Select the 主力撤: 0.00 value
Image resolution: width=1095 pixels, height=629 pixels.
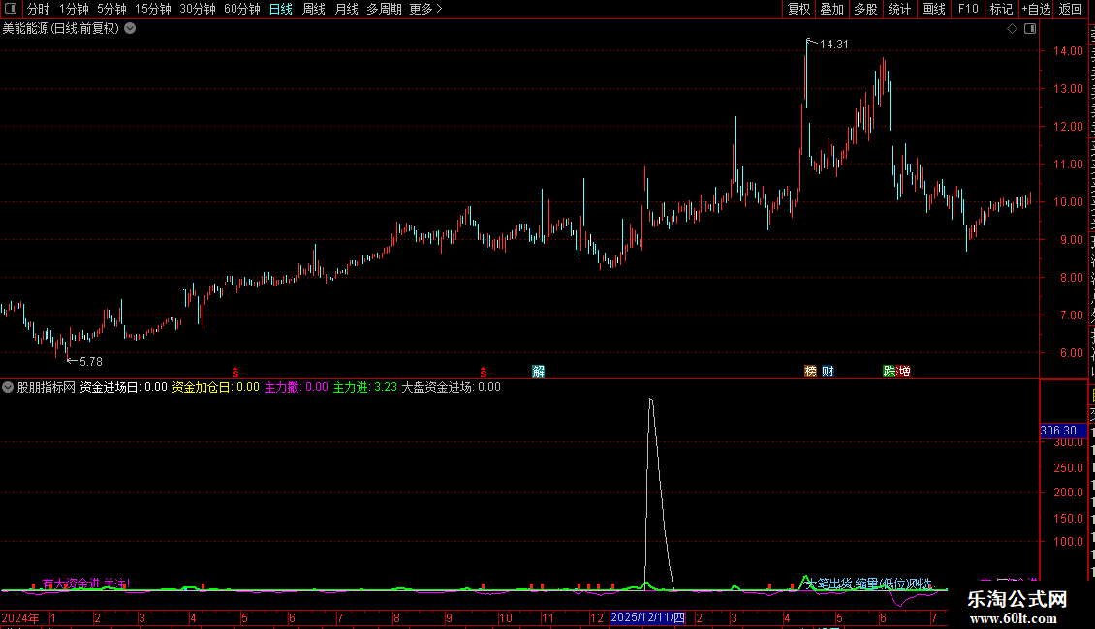tap(297, 387)
